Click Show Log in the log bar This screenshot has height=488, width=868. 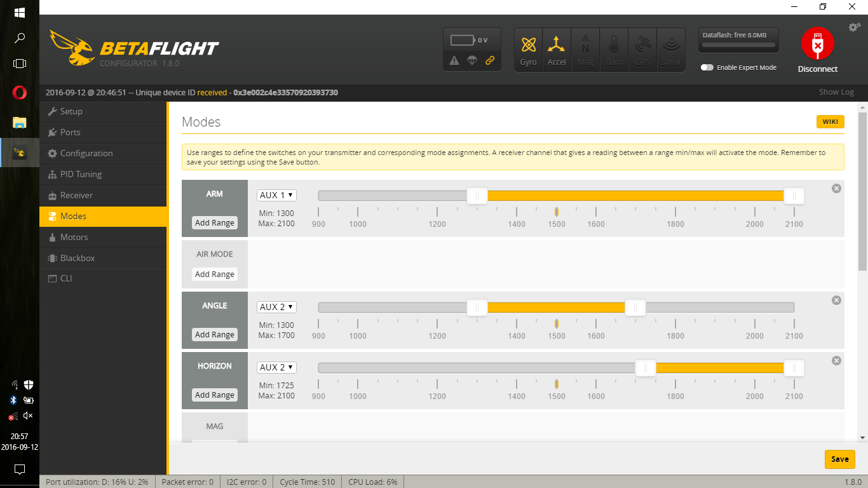point(836,91)
